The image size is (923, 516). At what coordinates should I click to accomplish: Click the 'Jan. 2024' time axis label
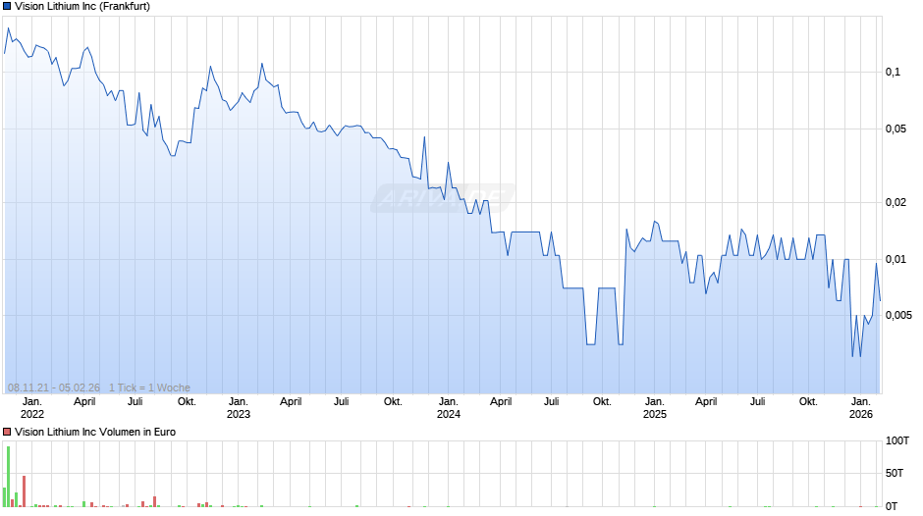[449, 408]
